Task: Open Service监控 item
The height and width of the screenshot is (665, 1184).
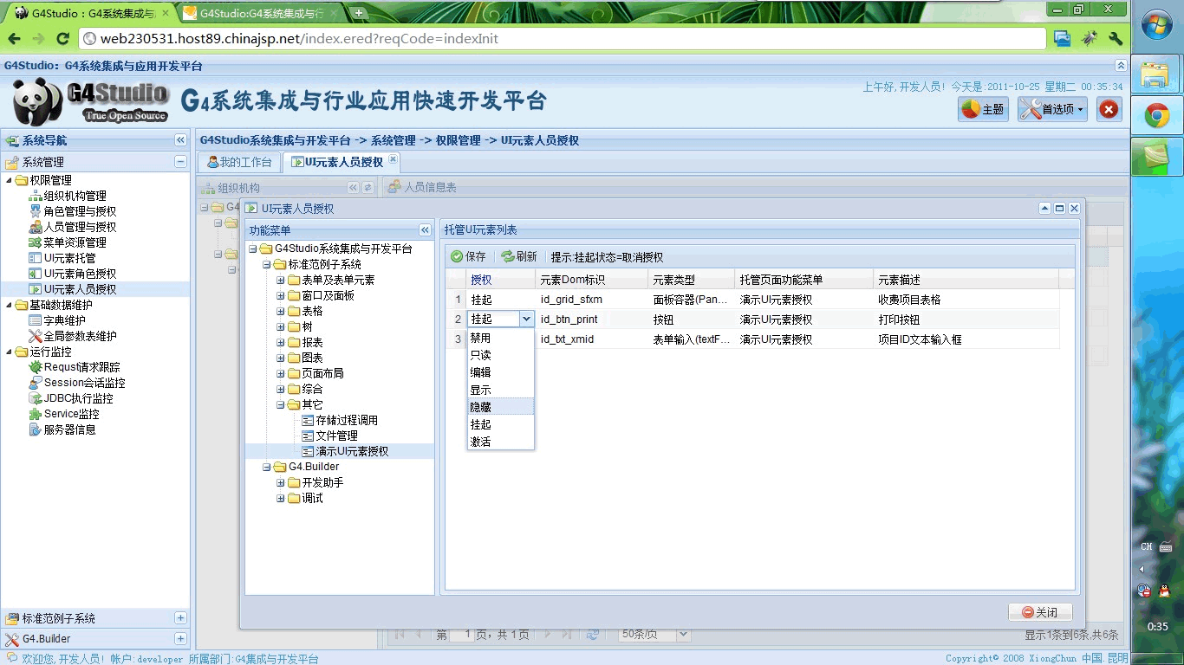Action: tap(72, 414)
